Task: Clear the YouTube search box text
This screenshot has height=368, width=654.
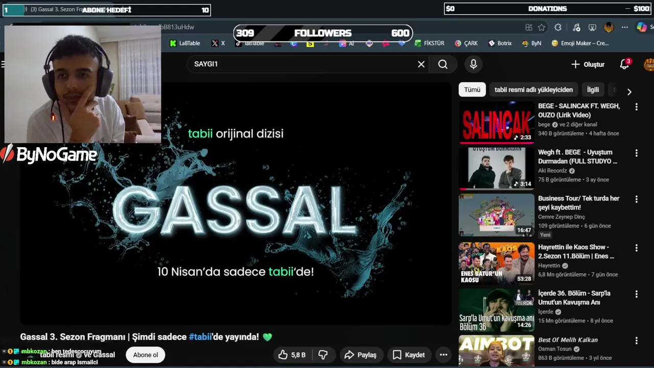Action: pyautogui.click(x=421, y=64)
